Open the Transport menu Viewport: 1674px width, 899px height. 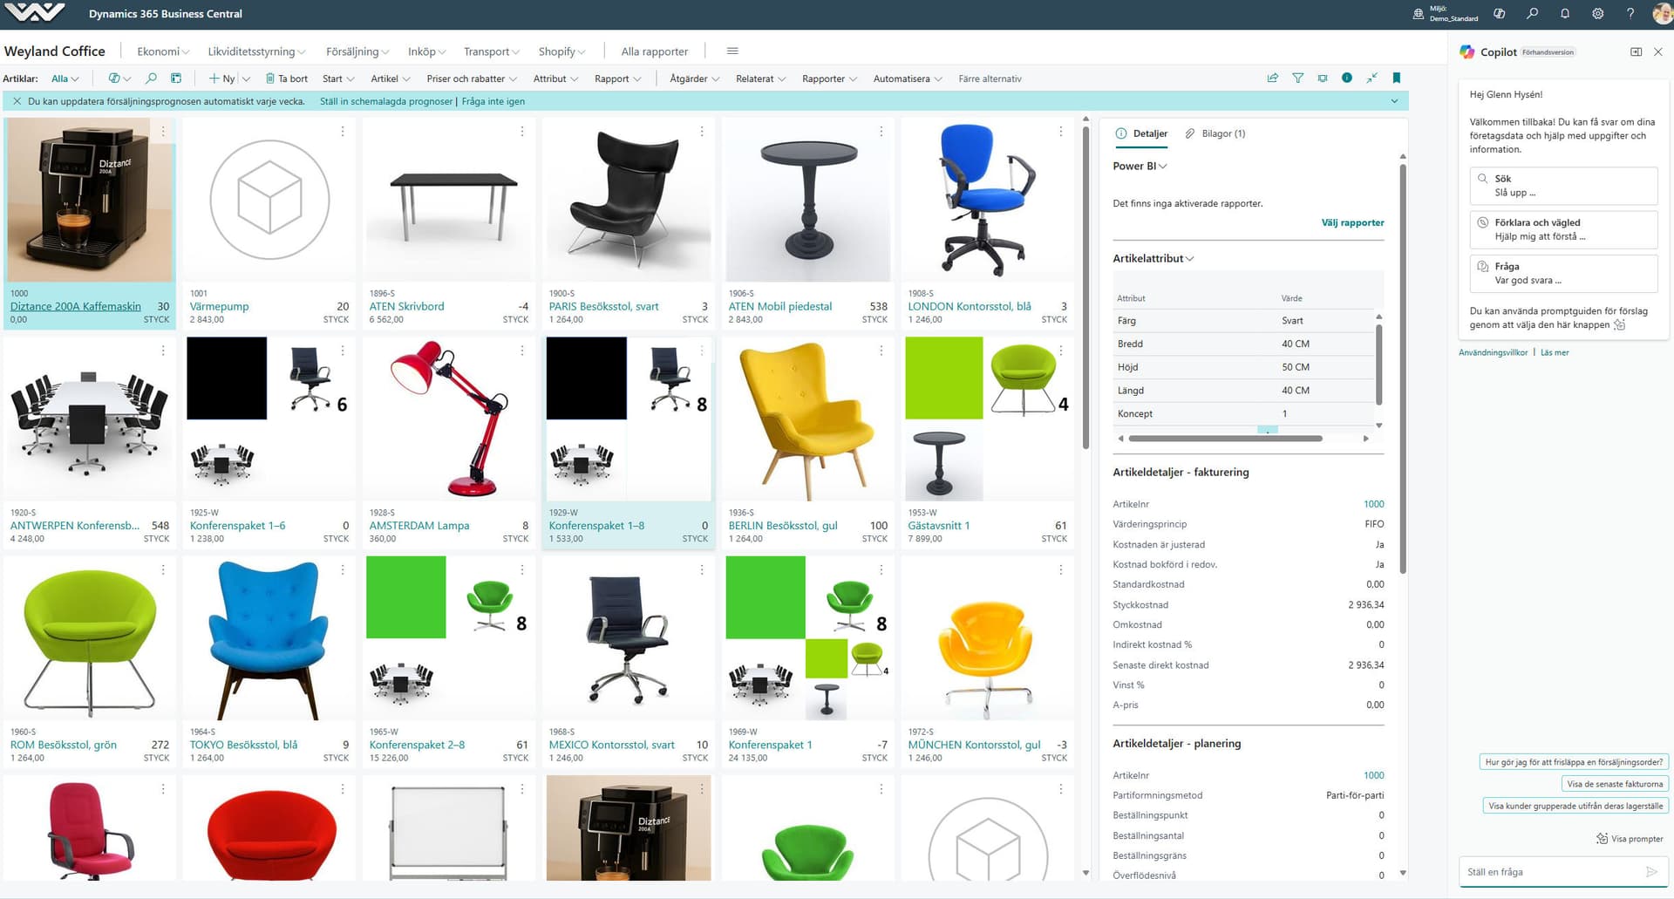click(492, 51)
